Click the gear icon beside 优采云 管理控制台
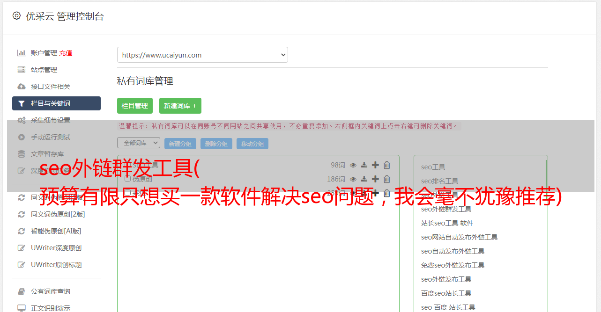 pyautogui.click(x=16, y=16)
